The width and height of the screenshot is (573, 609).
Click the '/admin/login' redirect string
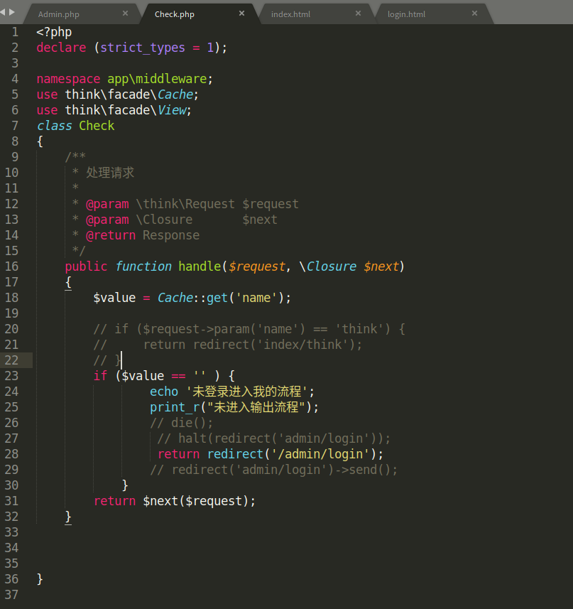point(324,454)
